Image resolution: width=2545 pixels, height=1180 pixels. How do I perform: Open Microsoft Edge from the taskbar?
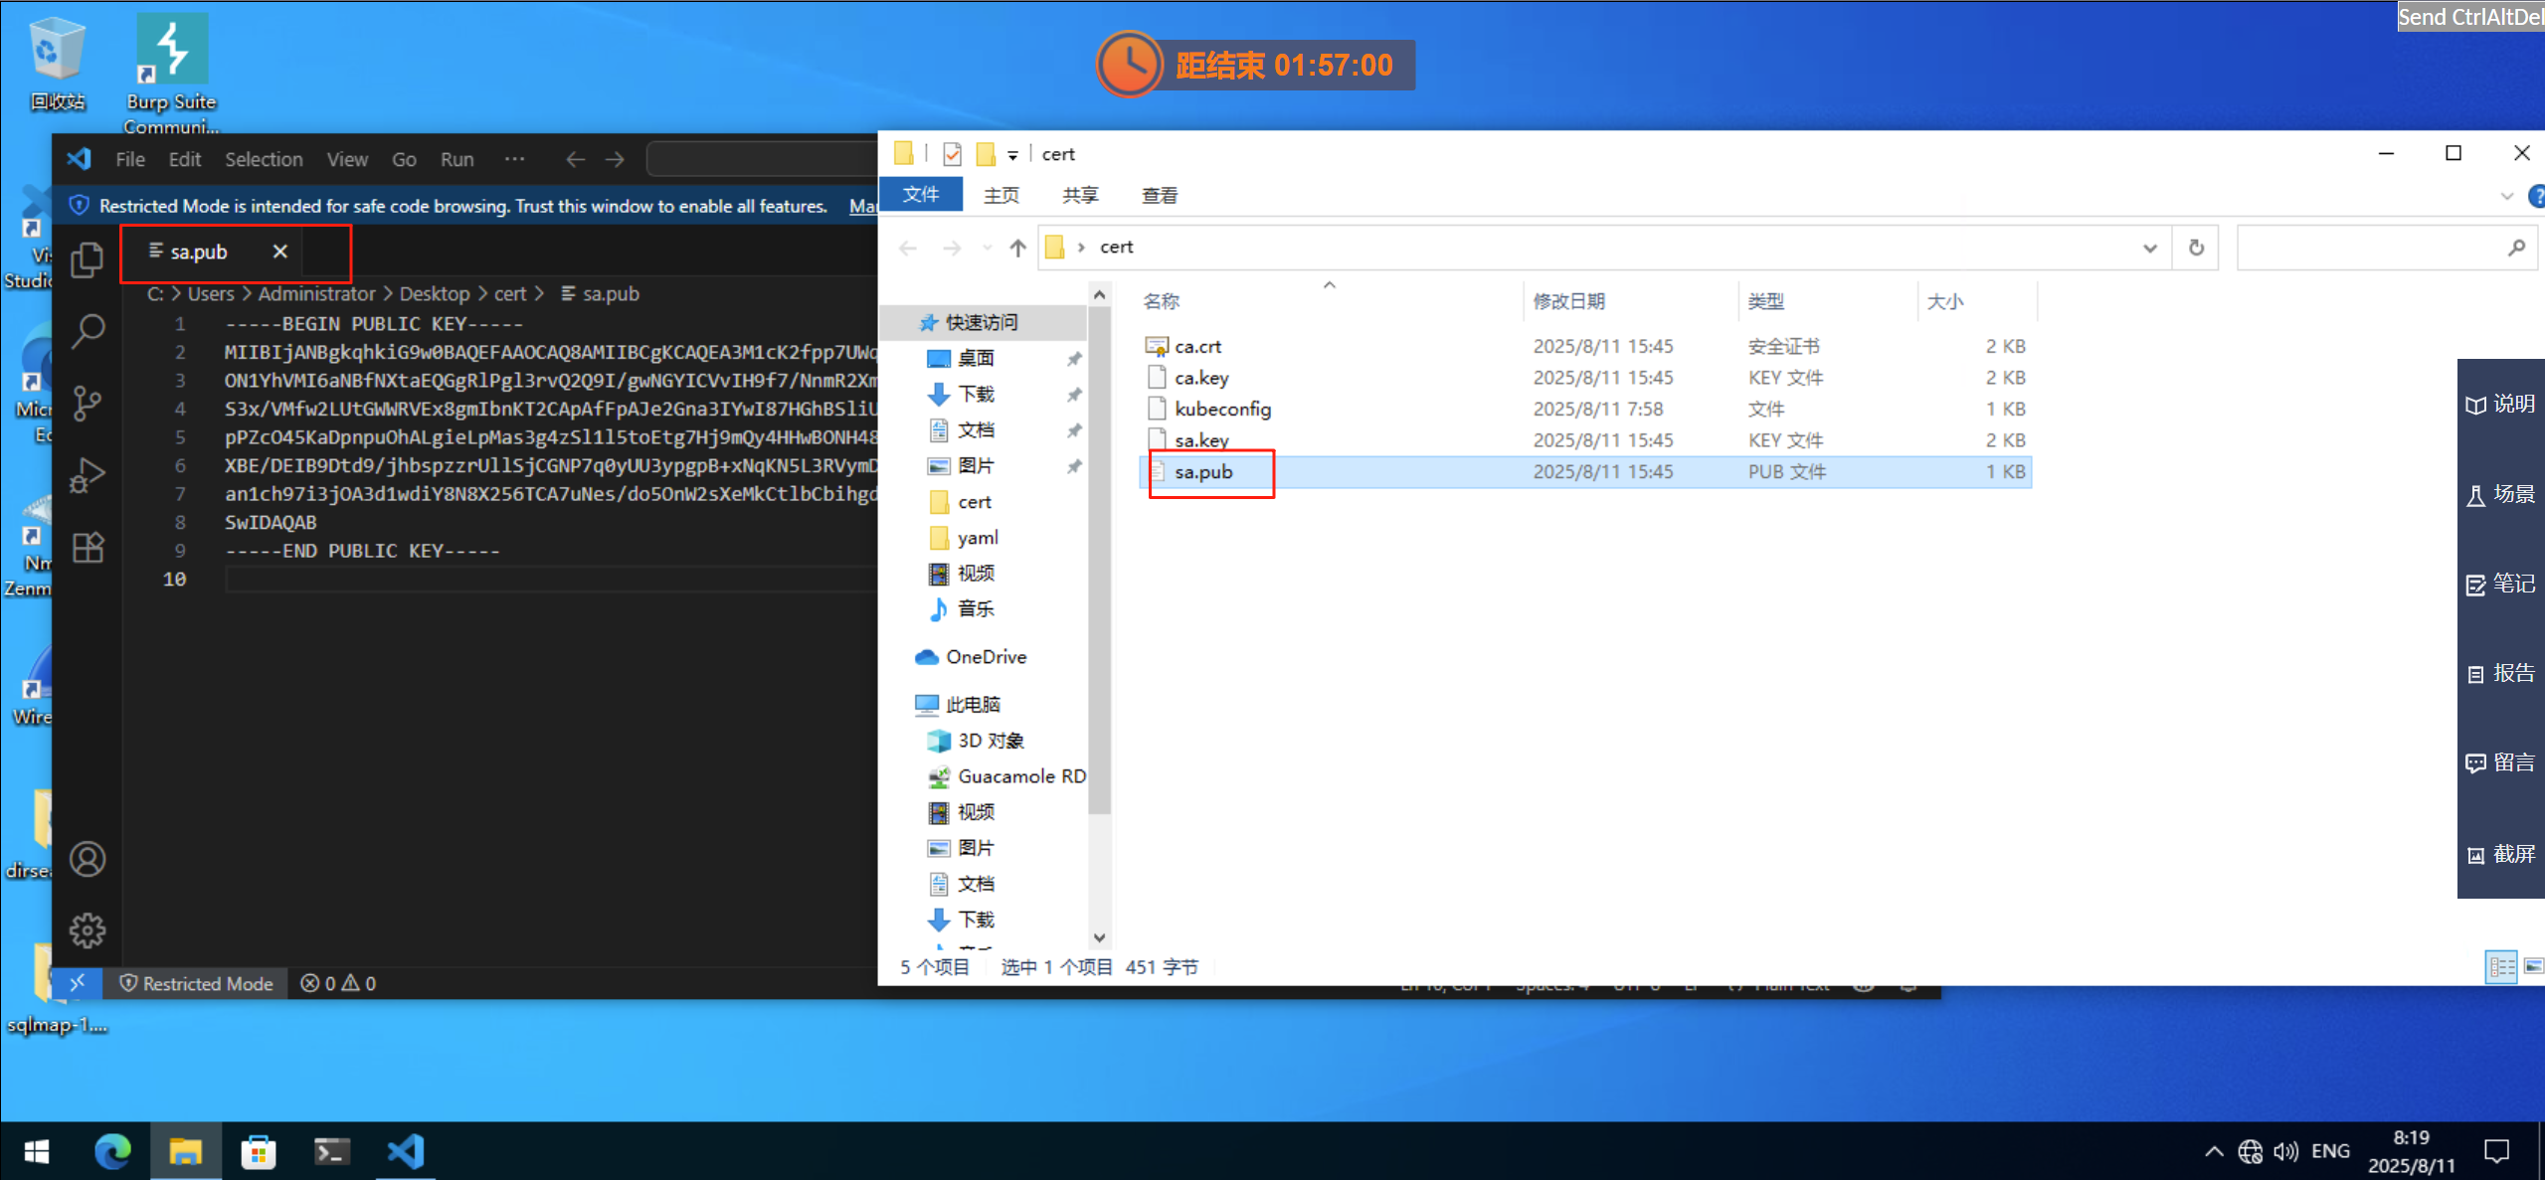(112, 1151)
